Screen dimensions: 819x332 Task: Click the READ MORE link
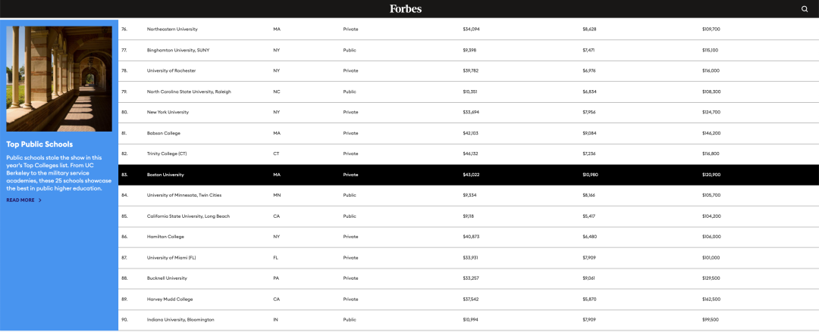click(20, 200)
